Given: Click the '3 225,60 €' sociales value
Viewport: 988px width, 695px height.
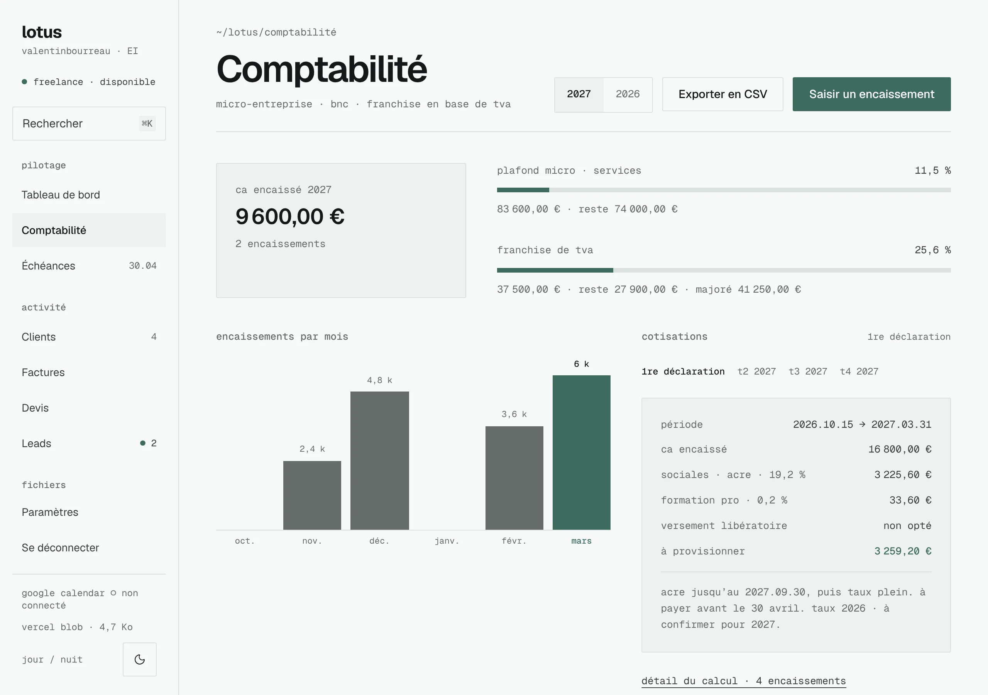Looking at the screenshot, I should coord(903,475).
